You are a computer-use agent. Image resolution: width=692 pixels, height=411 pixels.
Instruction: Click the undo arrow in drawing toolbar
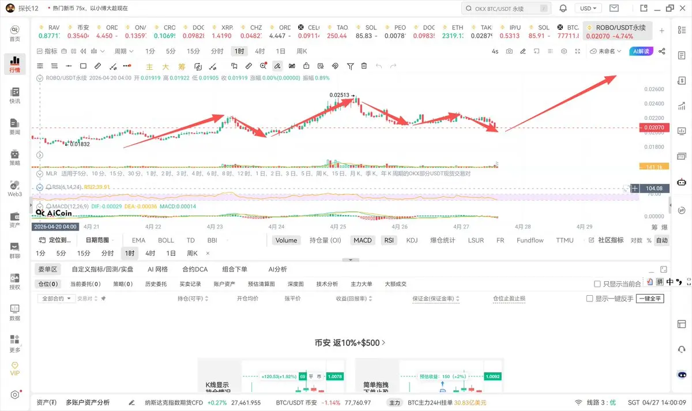(x=379, y=66)
